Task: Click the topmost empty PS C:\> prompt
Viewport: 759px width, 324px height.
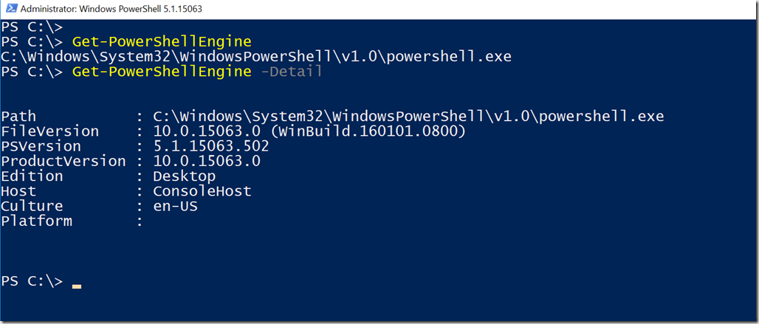Action: pos(32,27)
